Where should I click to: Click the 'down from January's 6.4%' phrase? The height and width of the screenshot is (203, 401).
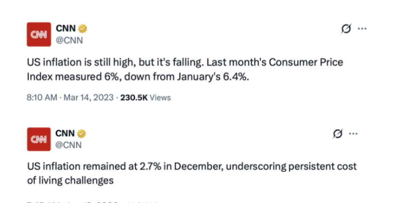(186, 77)
